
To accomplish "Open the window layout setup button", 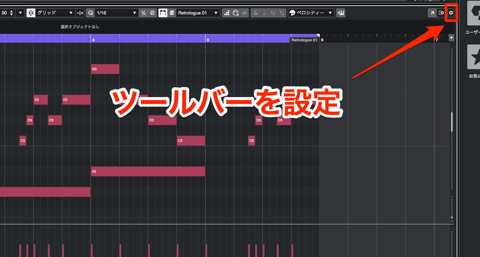I will (441, 13).
